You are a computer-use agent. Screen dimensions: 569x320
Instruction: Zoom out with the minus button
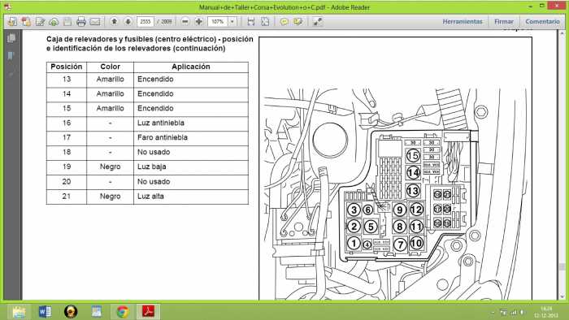(185, 22)
